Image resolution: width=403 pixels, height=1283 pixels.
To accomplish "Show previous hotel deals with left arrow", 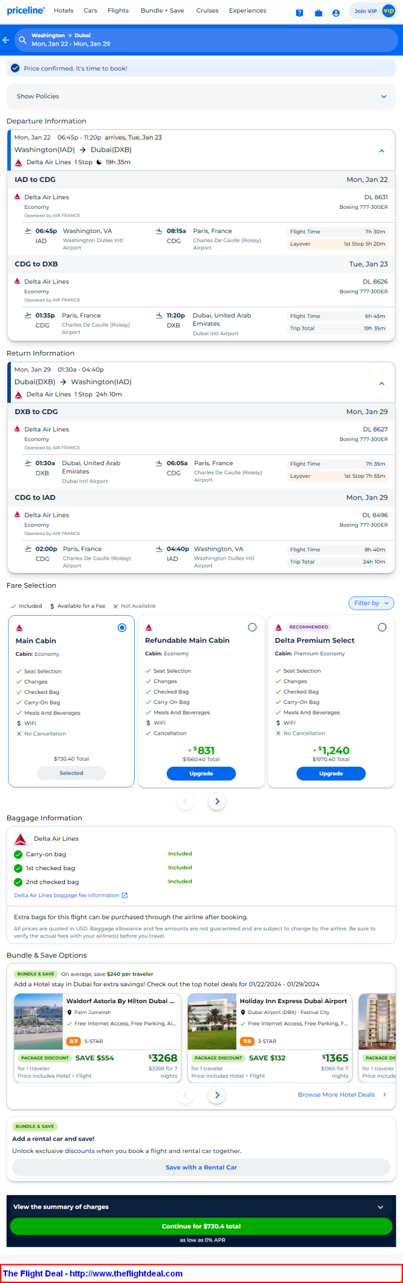I will (185, 1095).
